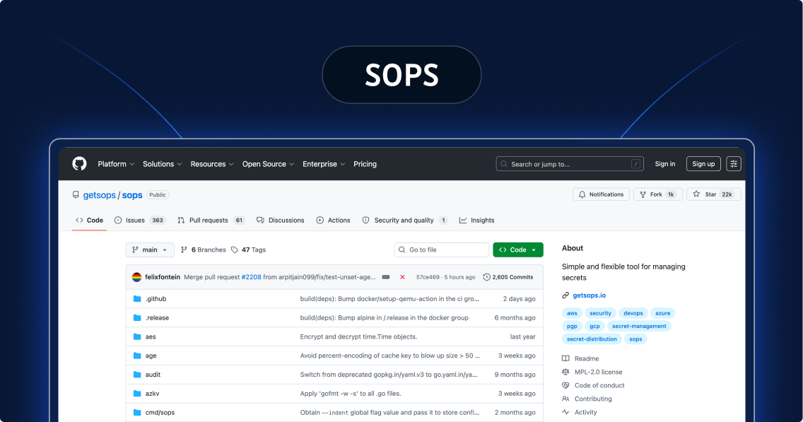The image size is (803, 422).
Task: Expand the Platform menu
Action: 116,164
